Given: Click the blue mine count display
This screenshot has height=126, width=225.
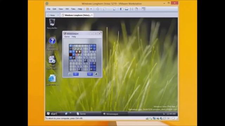Looking at the screenshot, I should [x=90, y=74].
